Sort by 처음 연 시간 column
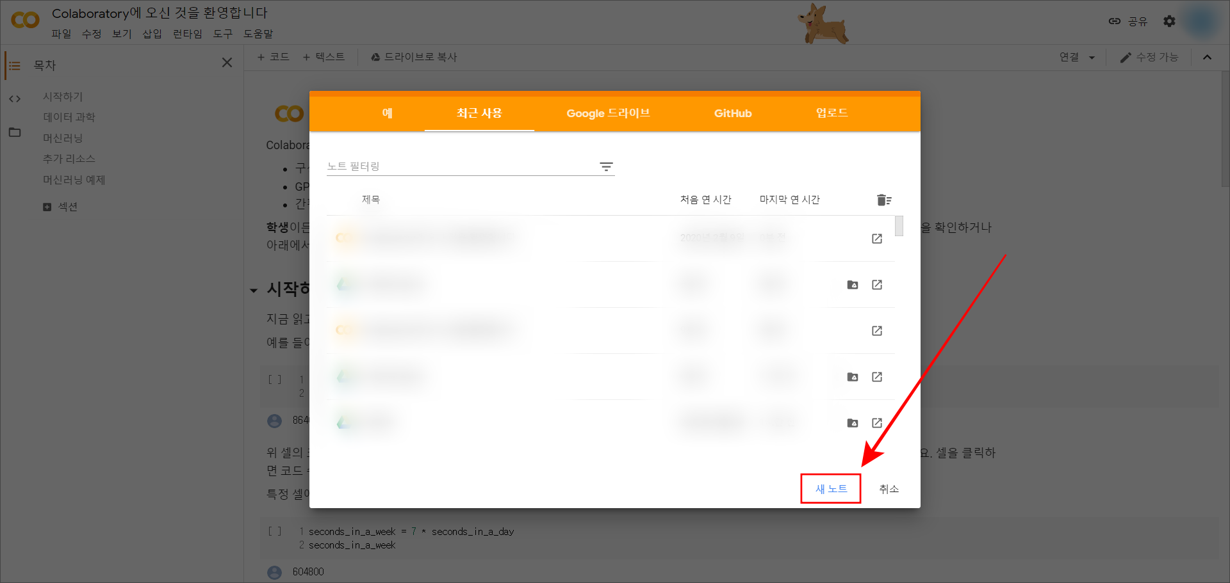Screen dimensions: 1230x583 706,200
